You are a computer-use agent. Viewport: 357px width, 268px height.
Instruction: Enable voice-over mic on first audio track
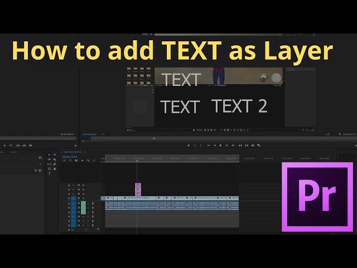93,203
